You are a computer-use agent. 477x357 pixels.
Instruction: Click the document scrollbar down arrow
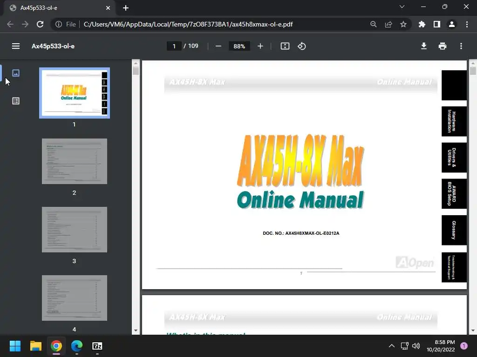pyautogui.click(x=473, y=331)
